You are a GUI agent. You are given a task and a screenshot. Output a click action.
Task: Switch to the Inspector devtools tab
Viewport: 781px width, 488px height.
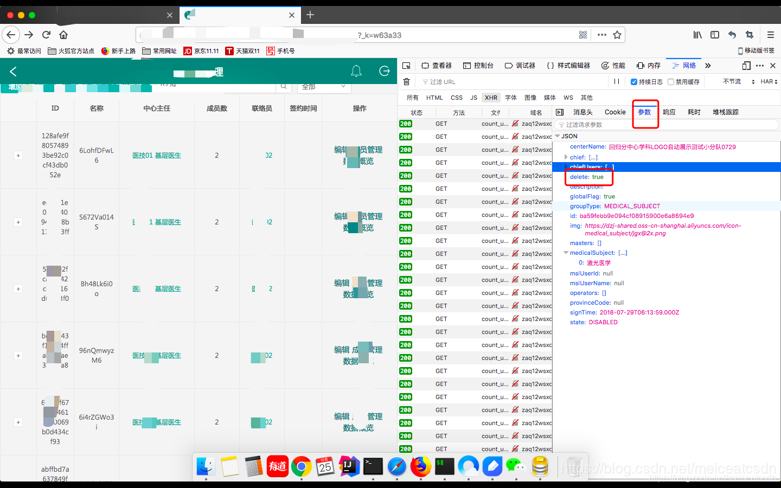tap(437, 66)
